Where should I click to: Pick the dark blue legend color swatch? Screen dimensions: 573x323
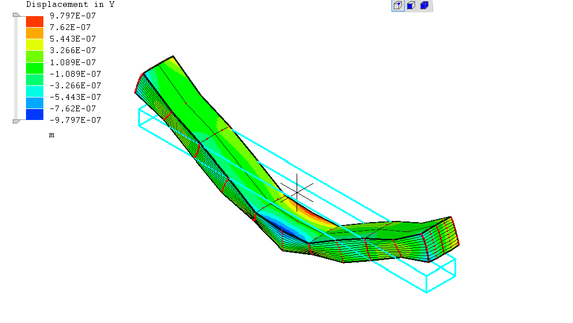pyautogui.click(x=35, y=114)
